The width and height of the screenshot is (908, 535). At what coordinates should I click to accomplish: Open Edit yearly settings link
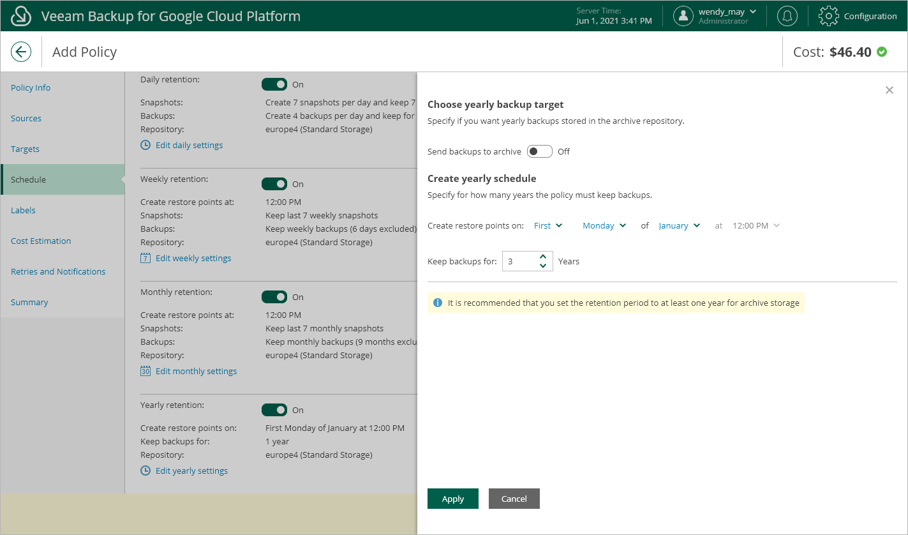coord(192,471)
